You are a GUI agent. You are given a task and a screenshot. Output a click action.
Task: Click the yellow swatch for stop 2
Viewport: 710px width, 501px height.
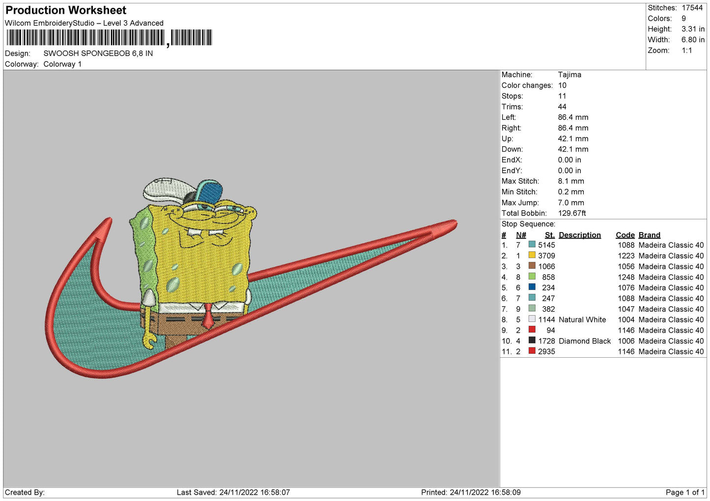coord(532,255)
